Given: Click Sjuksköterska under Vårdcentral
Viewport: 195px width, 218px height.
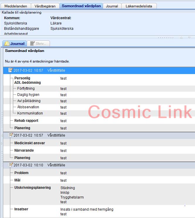Looking at the screenshot, I should click(x=62, y=29).
